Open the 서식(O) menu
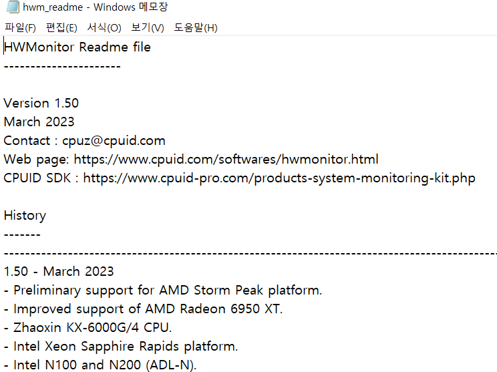The image size is (497, 372). 104,27
